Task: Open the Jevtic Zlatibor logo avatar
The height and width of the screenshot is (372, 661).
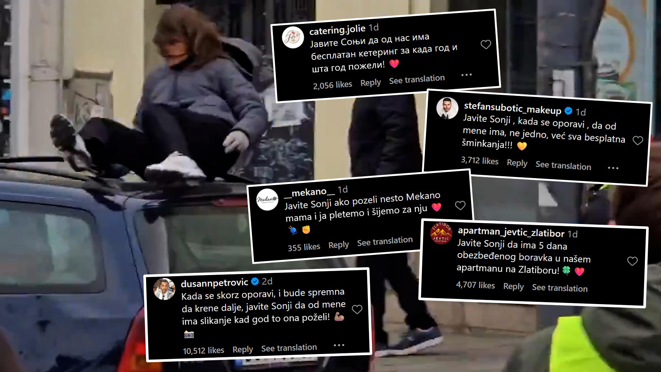Action: pos(441,233)
